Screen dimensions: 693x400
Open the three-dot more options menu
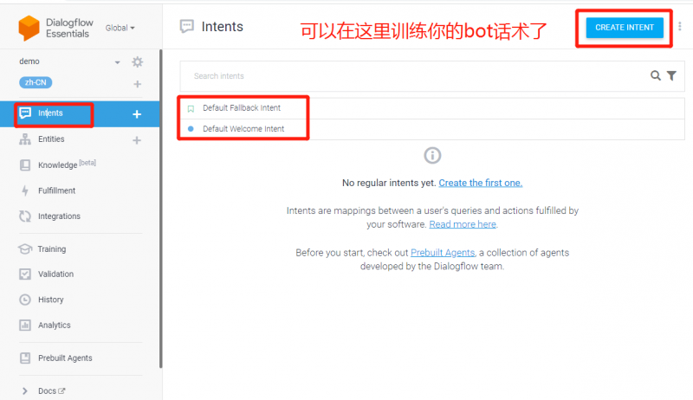(680, 27)
